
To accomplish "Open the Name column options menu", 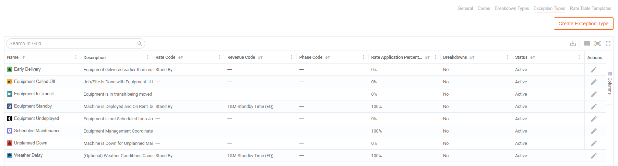I will (76, 57).
